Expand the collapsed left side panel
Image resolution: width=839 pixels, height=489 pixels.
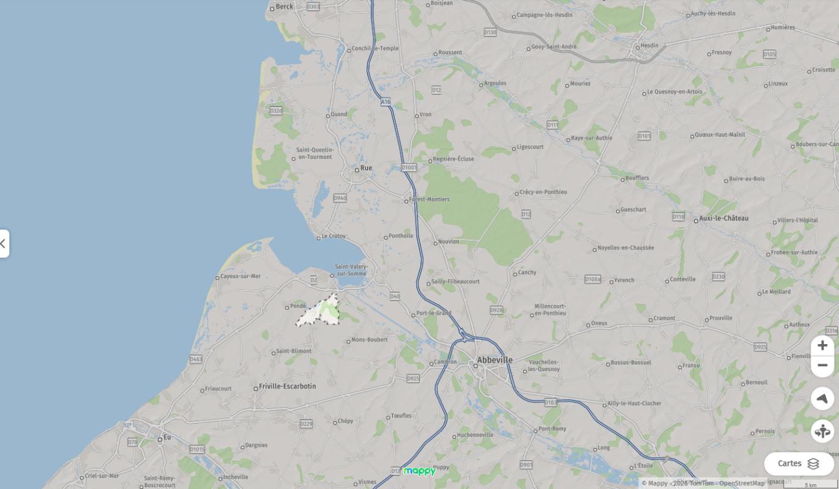pos(4,243)
